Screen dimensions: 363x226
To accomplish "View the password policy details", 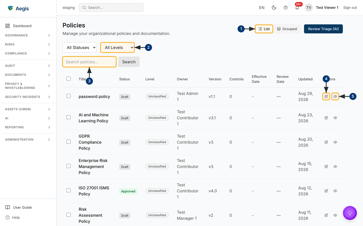I will coord(335,96).
